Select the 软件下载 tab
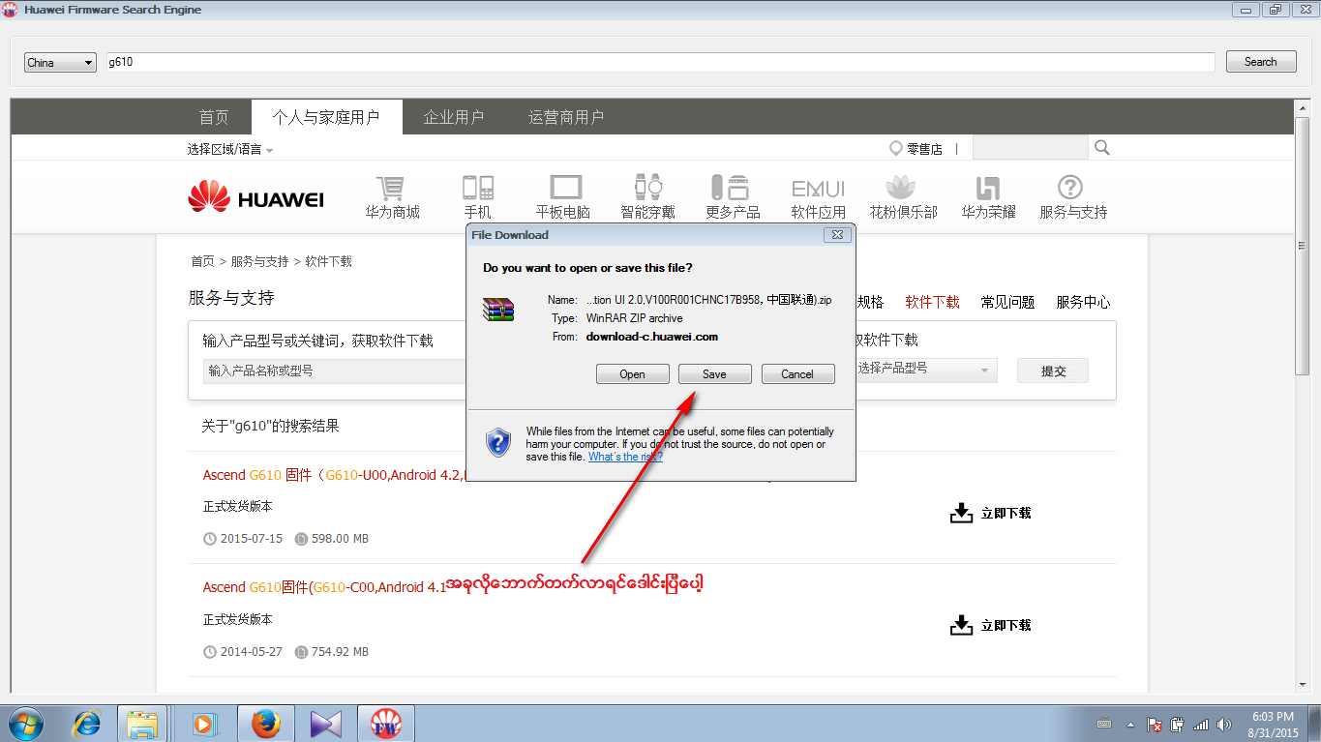Screen dimensions: 1321x742 pyautogui.click(x=933, y=302)
